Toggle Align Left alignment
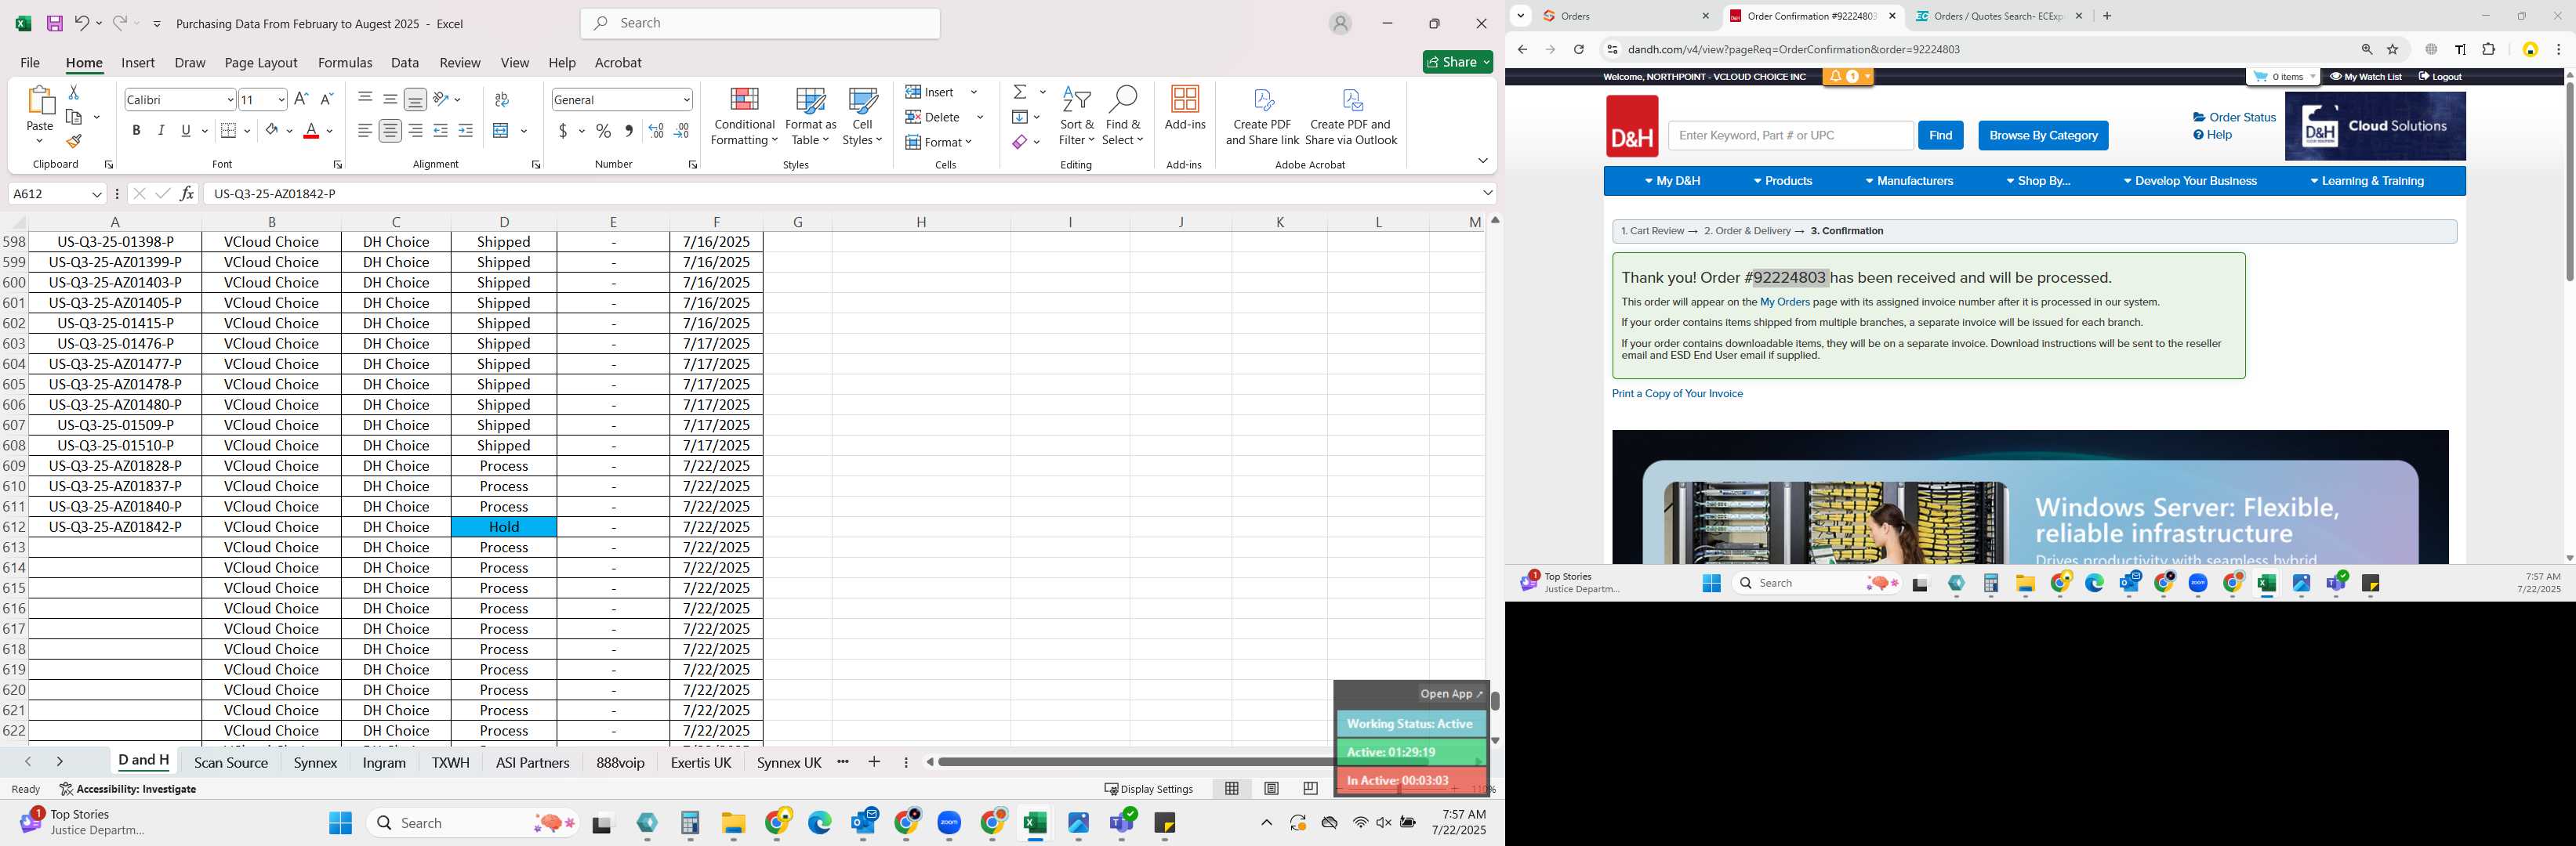Screen dimensions: 2576x846 pos(365,131)
